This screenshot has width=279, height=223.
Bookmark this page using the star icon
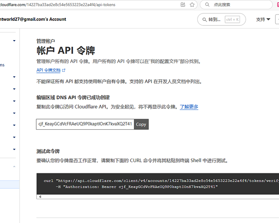(192, 5)
